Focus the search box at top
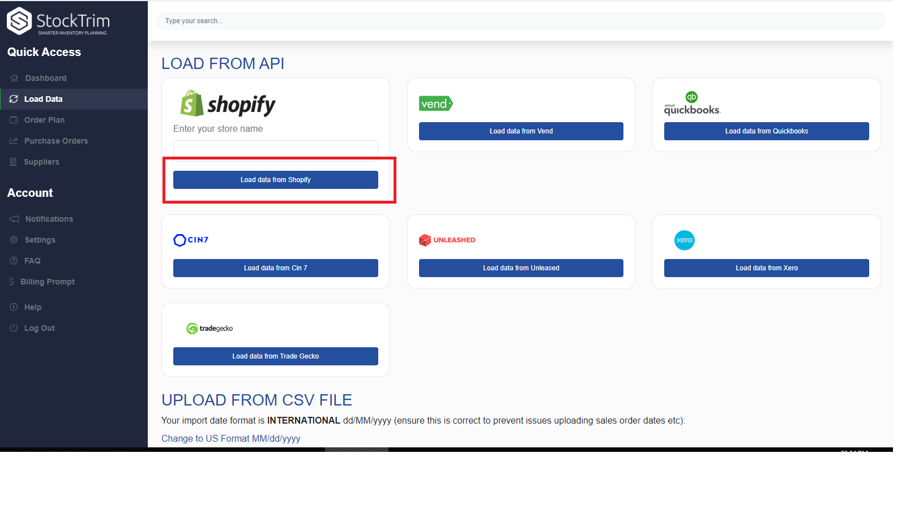Screen dimensions: 906x509 [x=521, y=21]
